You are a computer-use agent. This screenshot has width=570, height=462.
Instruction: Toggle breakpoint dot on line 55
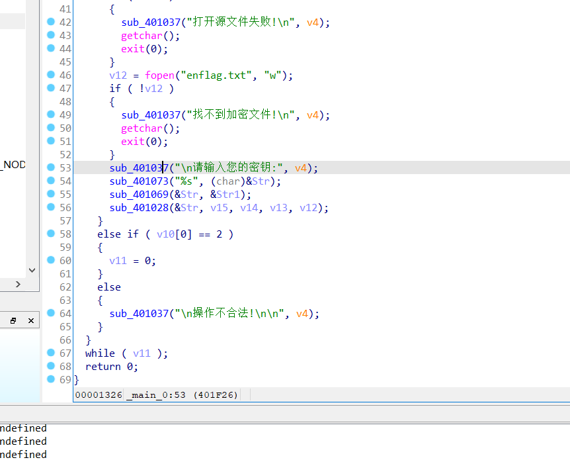tap(51, 194)
